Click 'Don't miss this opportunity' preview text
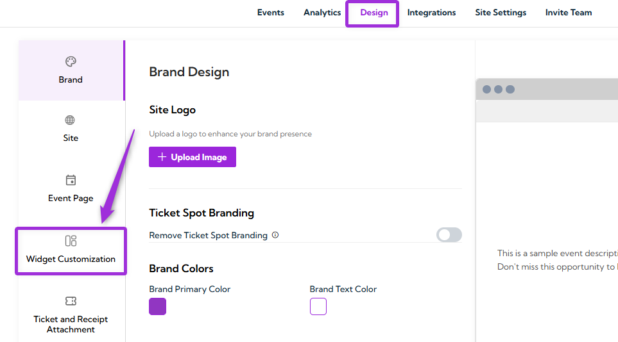The width and height of the screenshot is (618, 342). pyautogui.click(x=557, y=267)
